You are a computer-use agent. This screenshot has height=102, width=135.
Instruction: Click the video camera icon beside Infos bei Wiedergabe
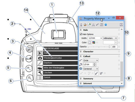tap(40, 68)
